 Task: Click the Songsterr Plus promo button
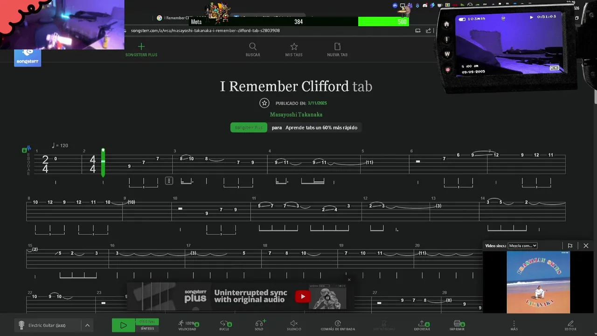pos(249,127)
